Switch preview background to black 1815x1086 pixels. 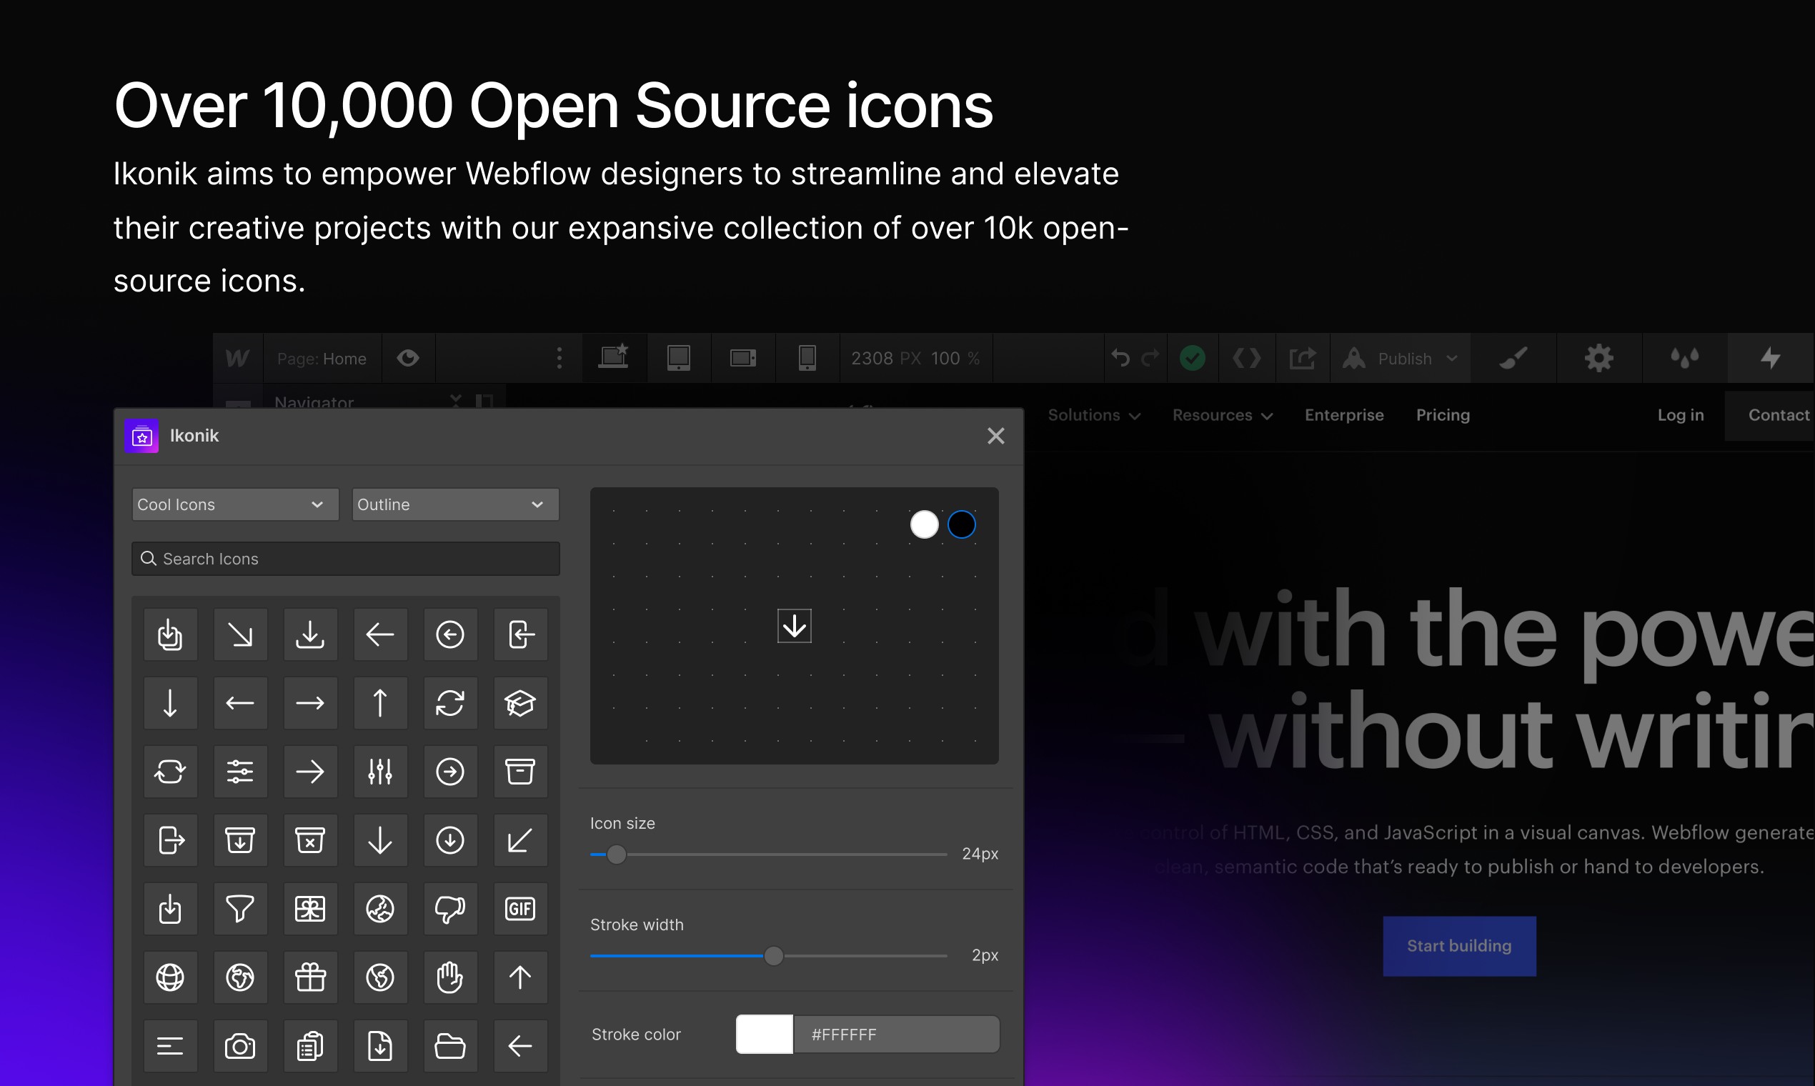(x=961, y=524)
